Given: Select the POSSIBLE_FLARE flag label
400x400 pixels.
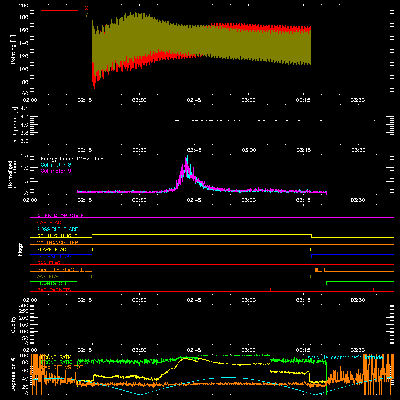Looking at the screenshot, I should 57,229.
